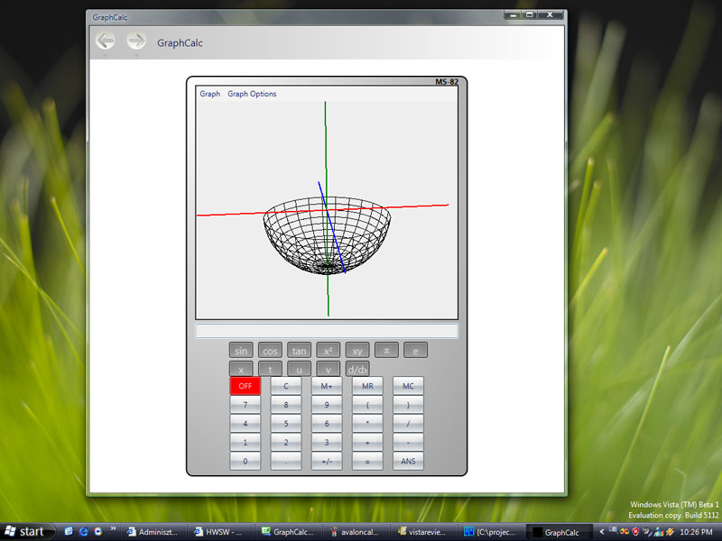Open the Graph menu
722x541 pixels.
210,94
